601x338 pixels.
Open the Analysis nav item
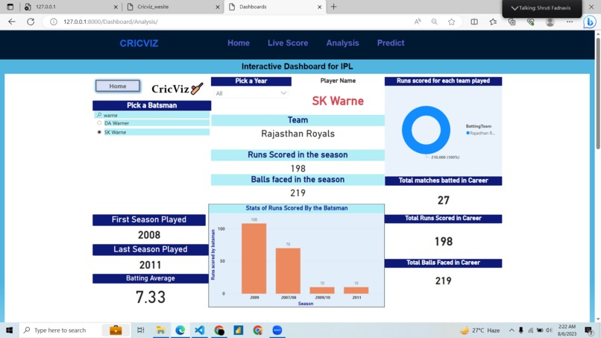point(343,43)
